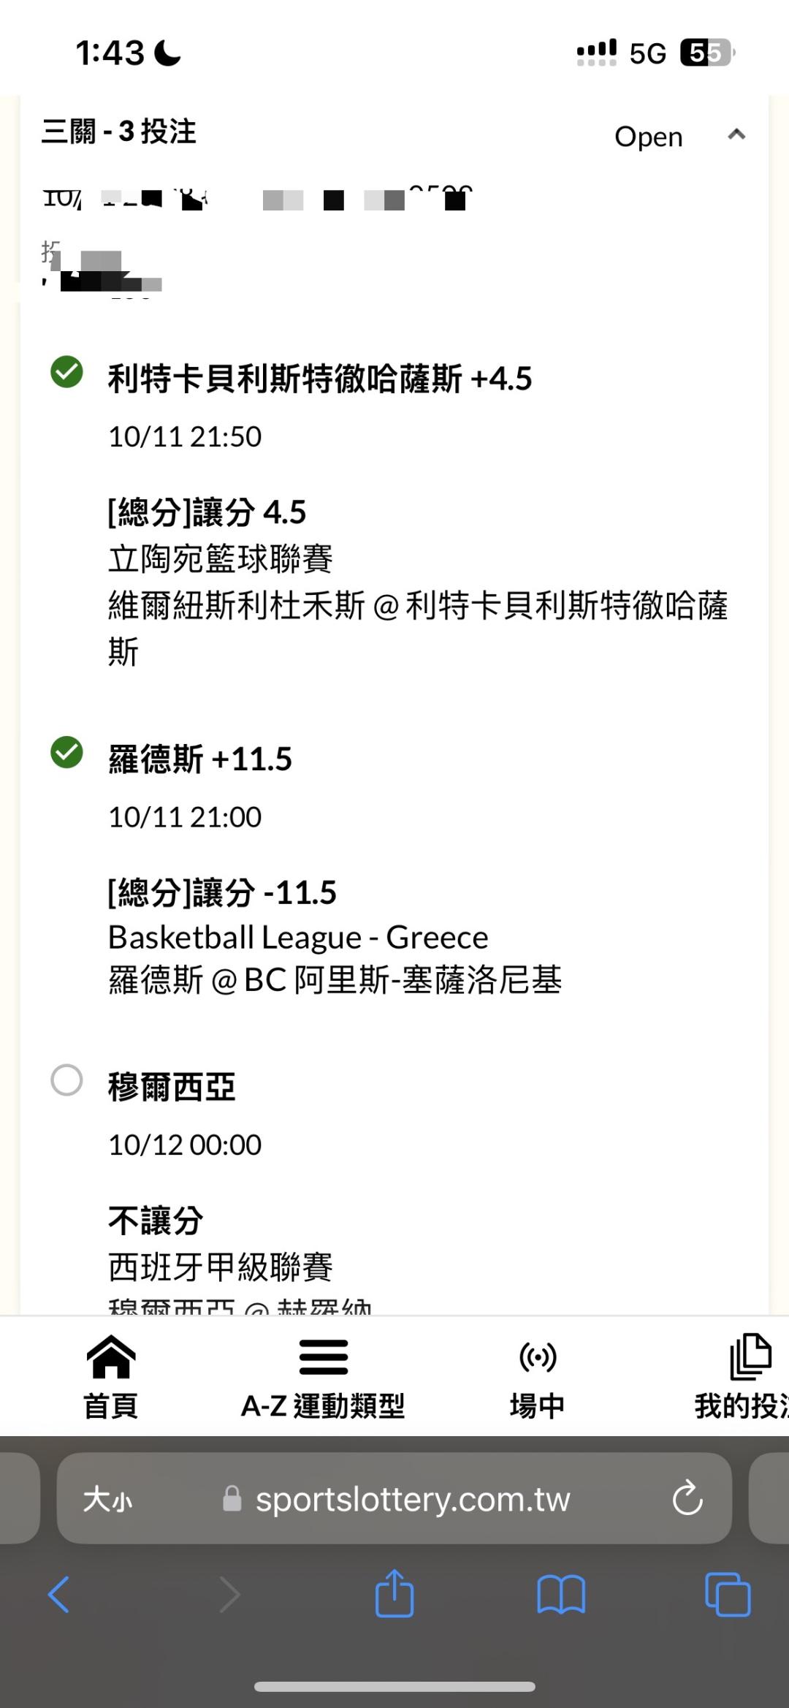
Task: Tap the sportslottery.com.tw address field
Action: (x=413, y=1499)
